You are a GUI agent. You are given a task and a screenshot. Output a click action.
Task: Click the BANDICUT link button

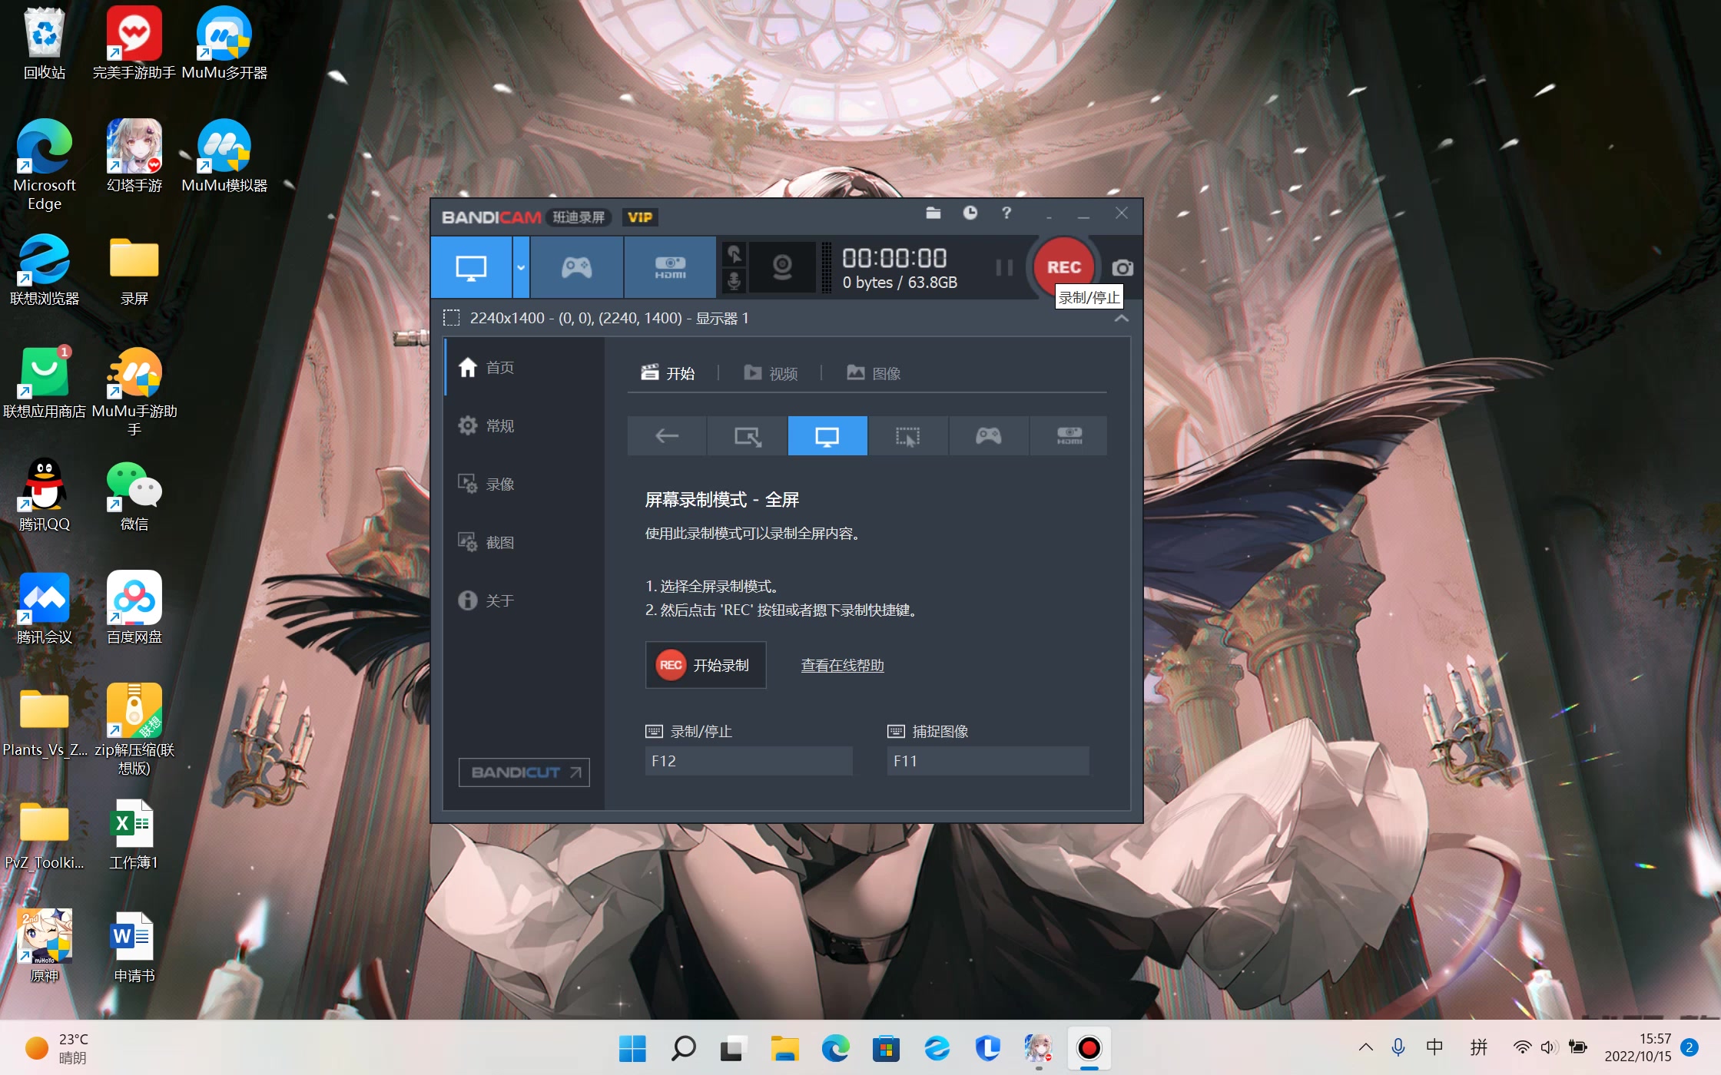coord(524,772)
